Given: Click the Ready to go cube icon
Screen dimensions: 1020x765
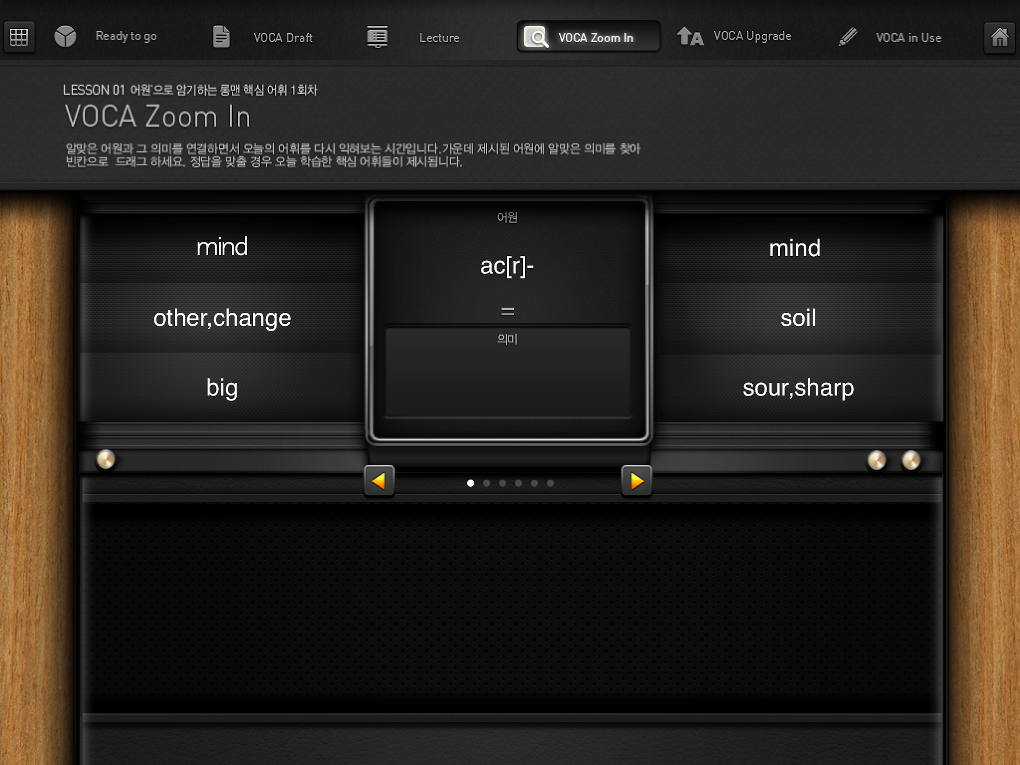Looking at the screenshot, I should tap(65, 36).
